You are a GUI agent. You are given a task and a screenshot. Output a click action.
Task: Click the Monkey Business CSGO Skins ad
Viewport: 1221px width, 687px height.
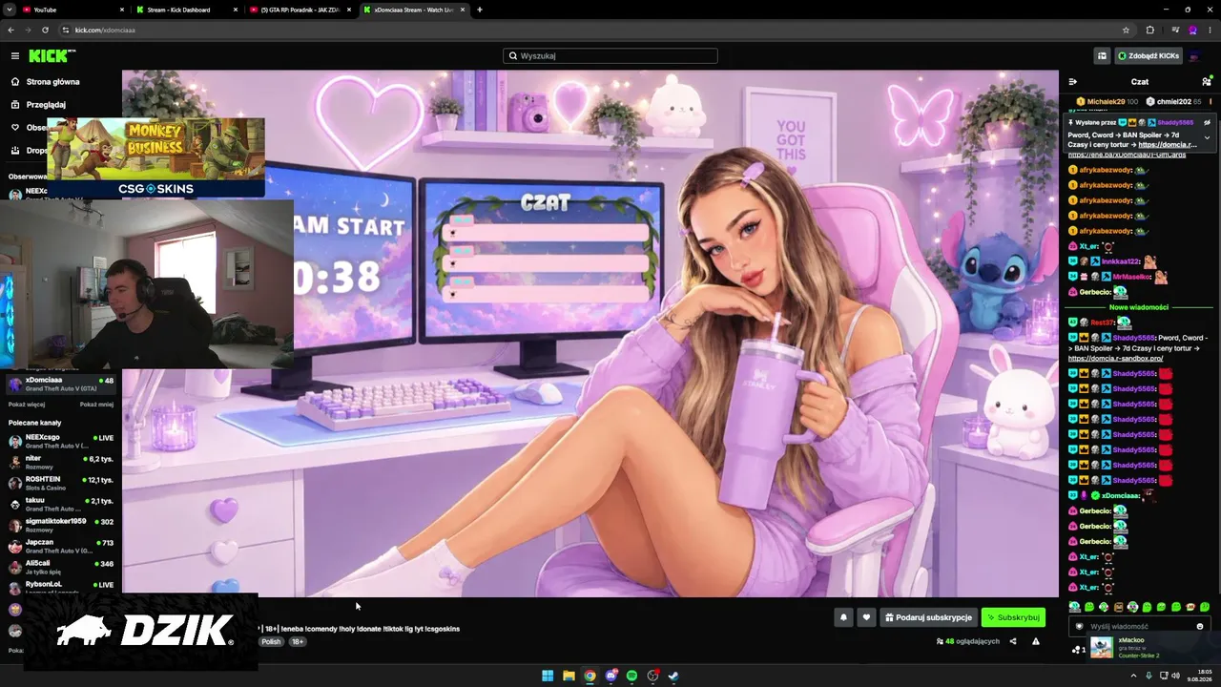coord(155,157)
